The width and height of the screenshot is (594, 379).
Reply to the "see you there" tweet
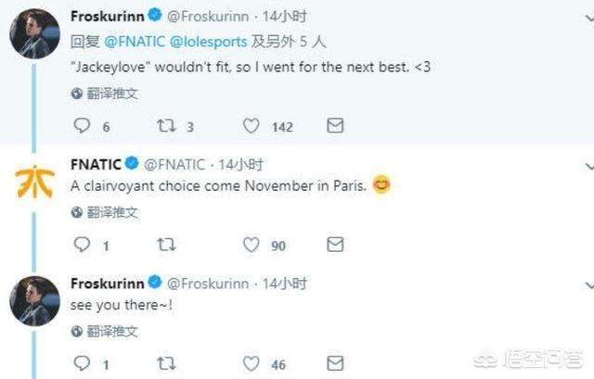click(82, 364)
